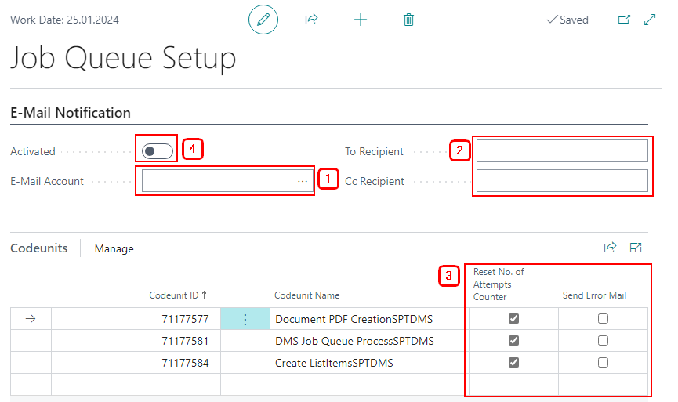Select the Codeunit ID 71177584 cell
678x402 pixels.
(136, 363)
